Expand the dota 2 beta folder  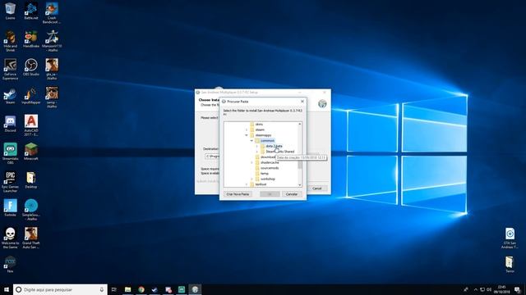257,146
